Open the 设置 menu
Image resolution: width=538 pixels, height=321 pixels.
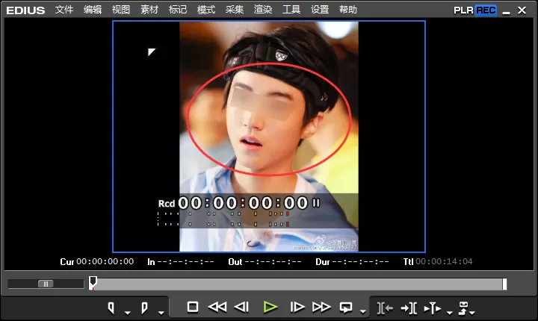(320, 10)
